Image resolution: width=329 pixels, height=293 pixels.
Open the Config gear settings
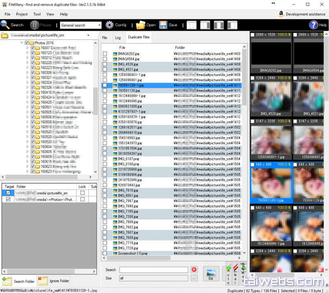pos(109,25)
